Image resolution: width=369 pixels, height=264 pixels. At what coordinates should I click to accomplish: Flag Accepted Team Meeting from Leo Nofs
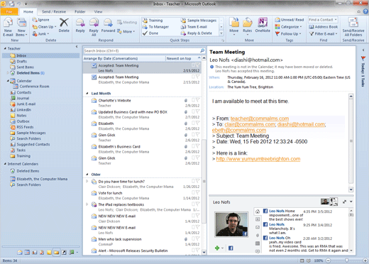198,65
